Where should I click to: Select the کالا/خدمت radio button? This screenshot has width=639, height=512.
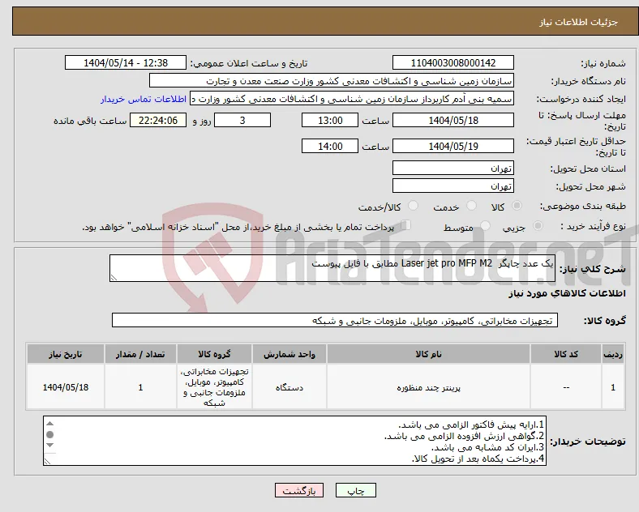pos(413,206)
